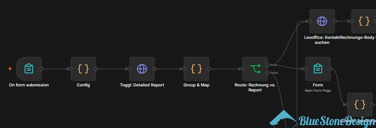Click the Next Form Page subtitle

tap(318, 91)
